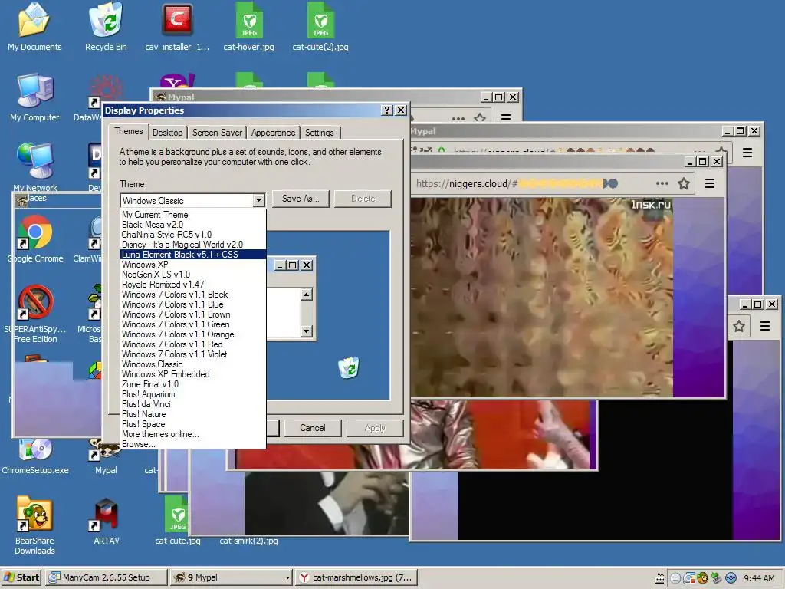
Task: Select Plus! Aquarium theme
Action: pyautogui.click(x=193, y=394)
